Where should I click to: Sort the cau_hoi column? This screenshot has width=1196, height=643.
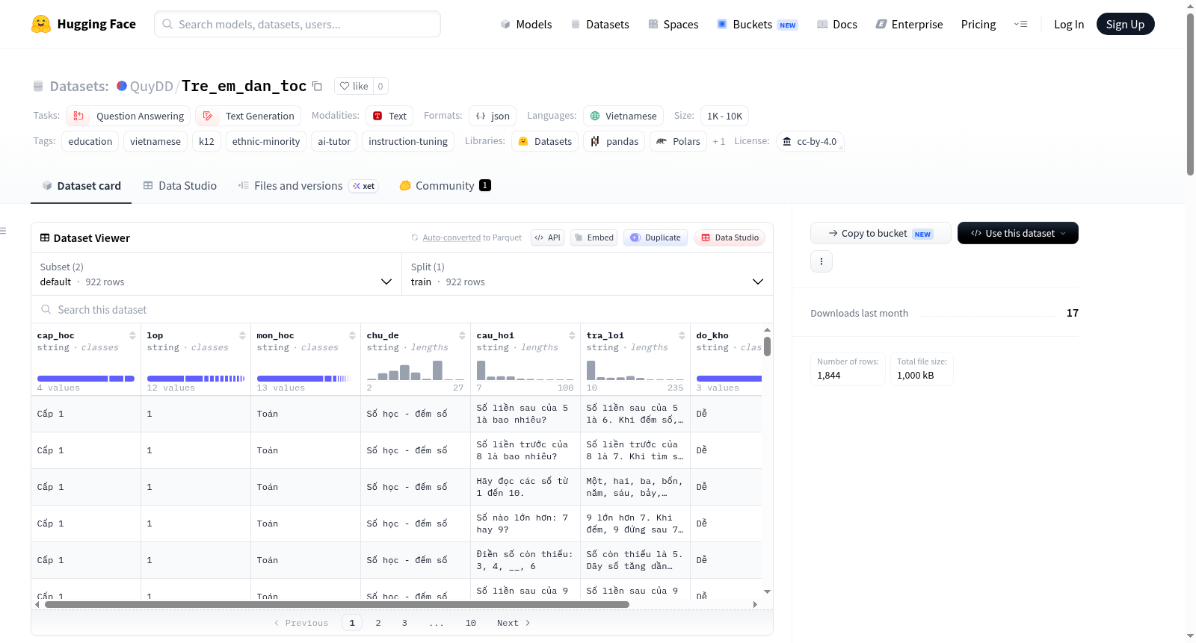tap(572, 335)
